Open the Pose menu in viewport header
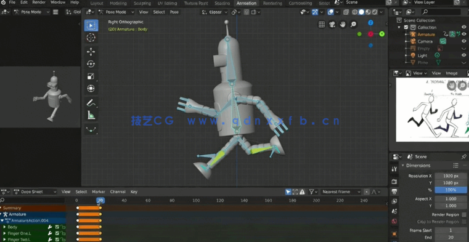 click(x=174, y=12)
